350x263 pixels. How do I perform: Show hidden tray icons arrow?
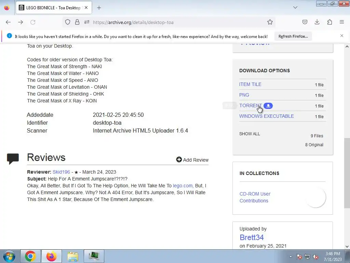(x=291, y=256)
